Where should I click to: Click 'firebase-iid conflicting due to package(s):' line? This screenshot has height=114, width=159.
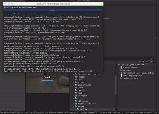pyautogui.click(x=32, y=21)
